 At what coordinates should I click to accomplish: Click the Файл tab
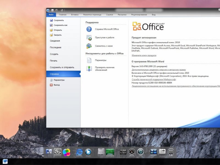pos(51,15)
